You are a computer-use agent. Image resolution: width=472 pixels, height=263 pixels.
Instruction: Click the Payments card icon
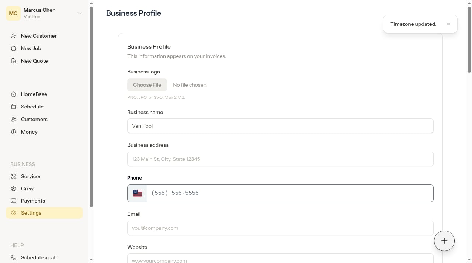[x=14, y=201]
